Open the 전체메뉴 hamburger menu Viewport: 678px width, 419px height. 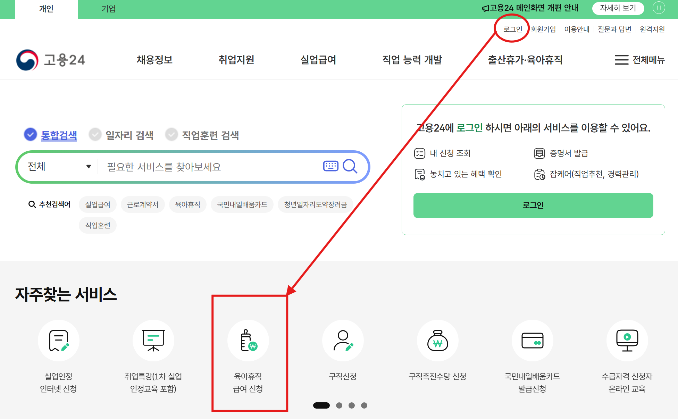639,60
